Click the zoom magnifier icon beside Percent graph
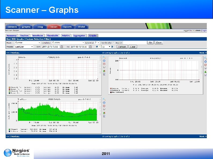213x159 pixels. [x=205, y=58]
